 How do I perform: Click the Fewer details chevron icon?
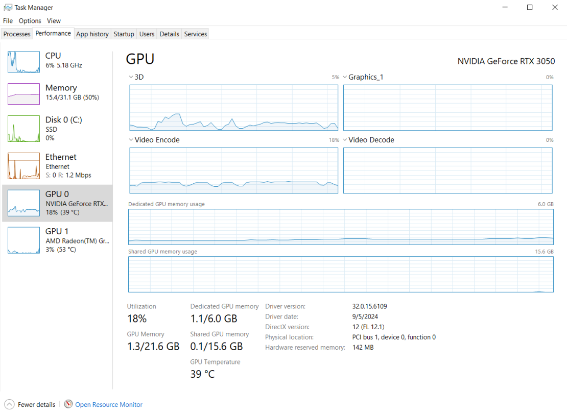pyautogui.click(x=9, y=404)
